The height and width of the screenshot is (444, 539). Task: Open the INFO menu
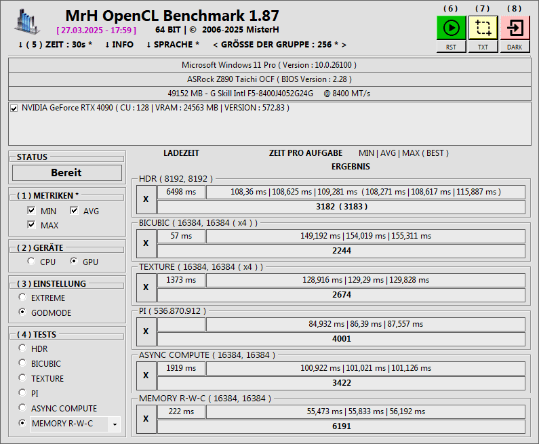point(119,45)
